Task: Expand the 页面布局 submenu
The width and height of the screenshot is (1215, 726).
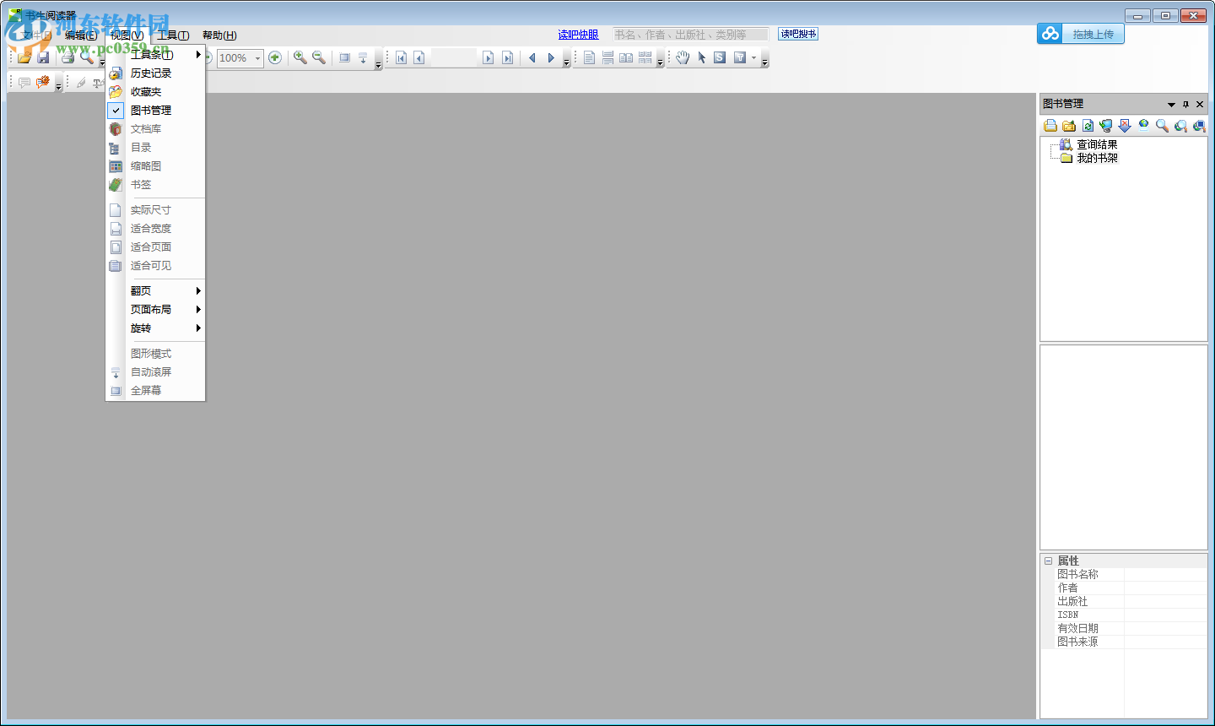Action: click(x=156, y=310)
